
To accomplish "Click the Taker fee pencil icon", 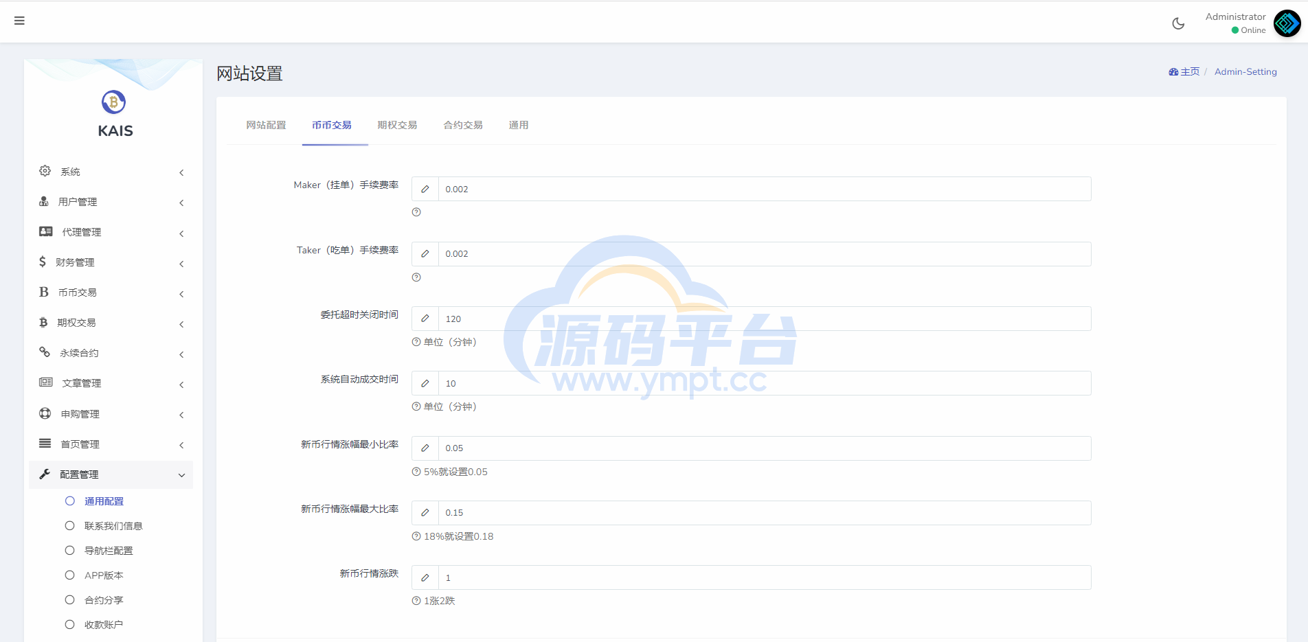I will (x=425, y=254).
